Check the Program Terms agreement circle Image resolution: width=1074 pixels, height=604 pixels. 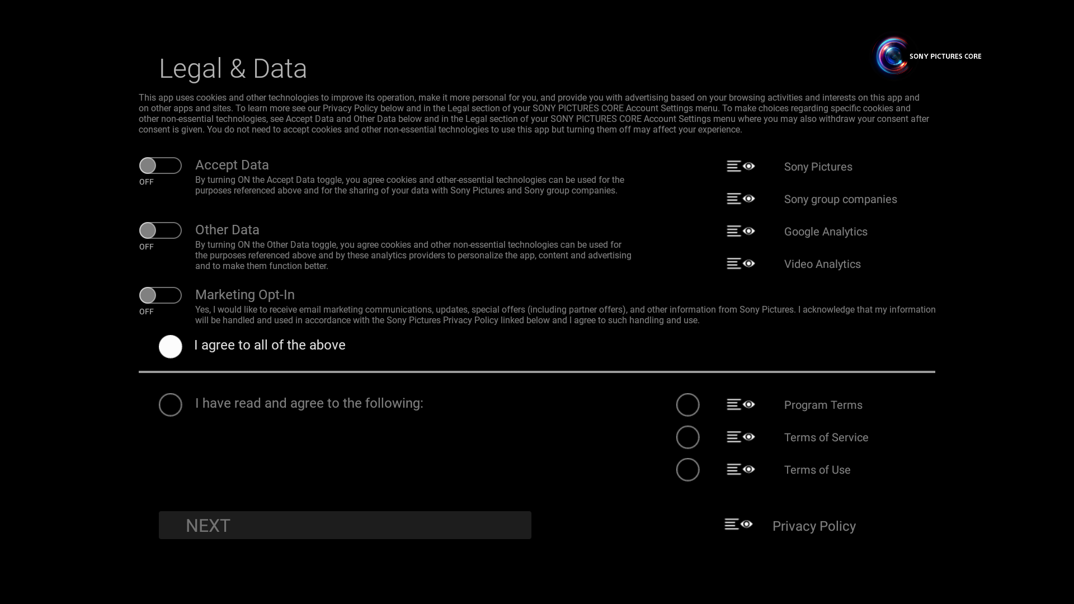pyautogui.click(x=687, y=405)
